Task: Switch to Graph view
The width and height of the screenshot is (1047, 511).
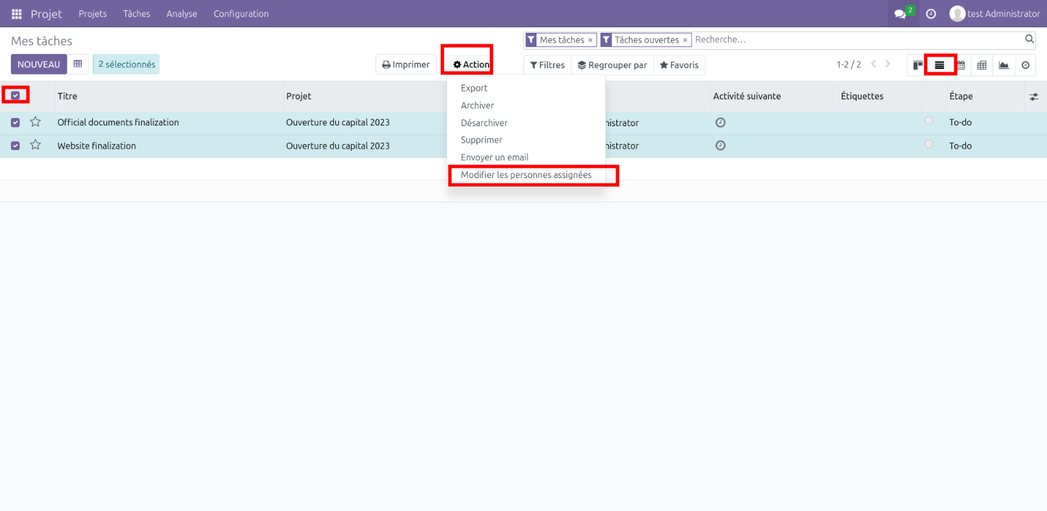Action: click(1003, 65)
